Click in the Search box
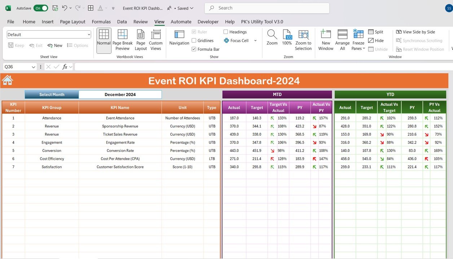The height and width of the screenshot is (259, 453). 267,8
